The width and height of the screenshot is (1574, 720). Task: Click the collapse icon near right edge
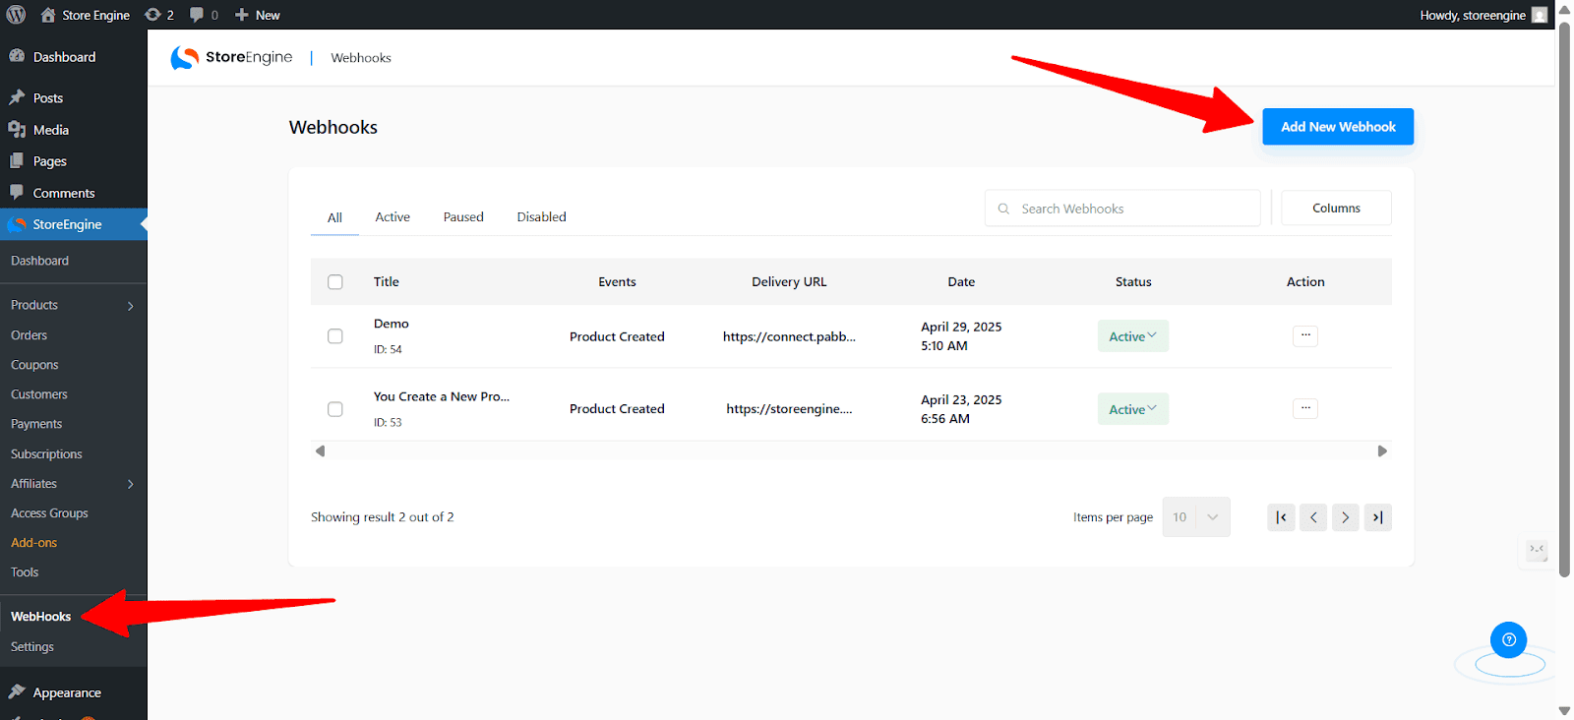[1537, 549]
